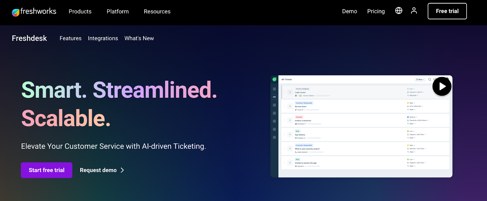Open the Pricing link
This screenshot has width=487, height=201.
tap(376, 11)
